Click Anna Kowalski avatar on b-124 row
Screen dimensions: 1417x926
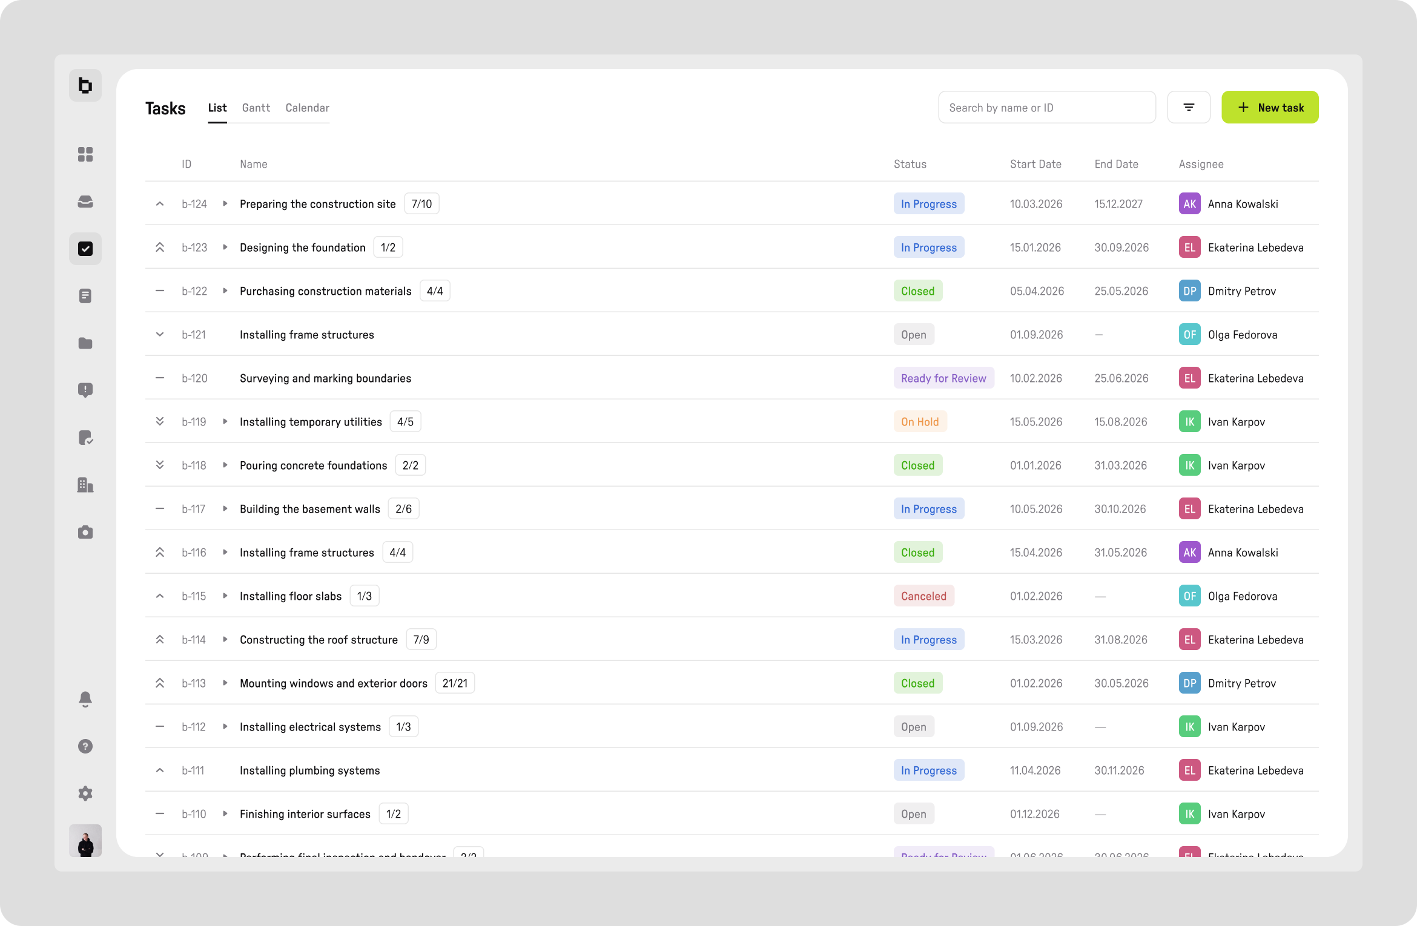click(x=1189, y=204)
